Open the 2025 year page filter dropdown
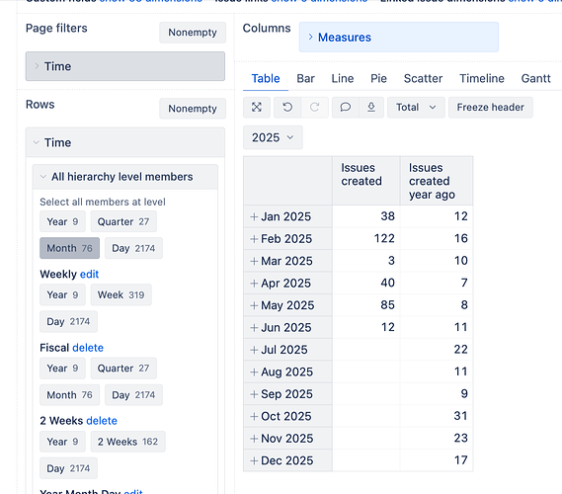The height and width of the screenshot is (494, 562). (273, 137)
